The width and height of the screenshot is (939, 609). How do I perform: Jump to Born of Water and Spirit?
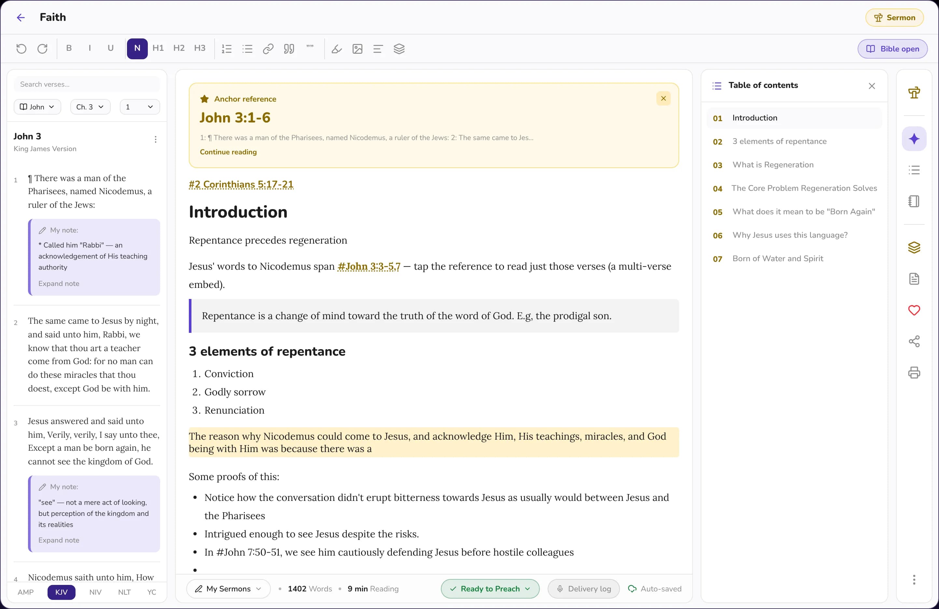coord(794,259)
